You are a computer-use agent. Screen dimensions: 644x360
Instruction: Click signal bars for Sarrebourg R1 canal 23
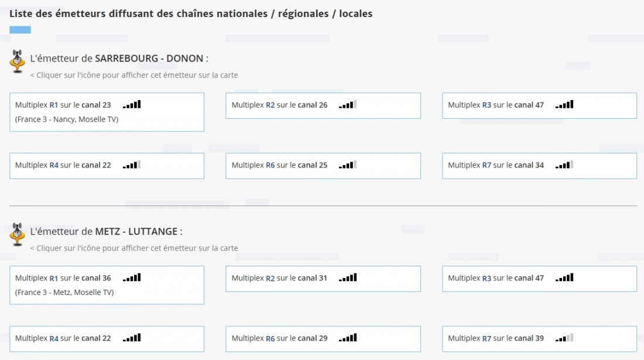[132, 104]
